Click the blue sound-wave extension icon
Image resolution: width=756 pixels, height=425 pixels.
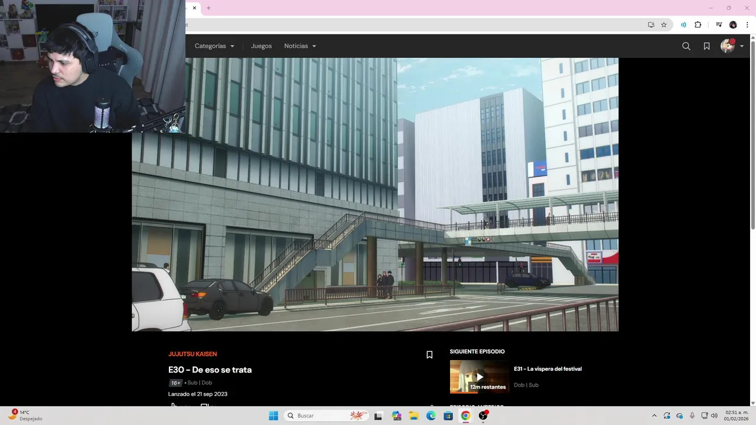point(683,25)
